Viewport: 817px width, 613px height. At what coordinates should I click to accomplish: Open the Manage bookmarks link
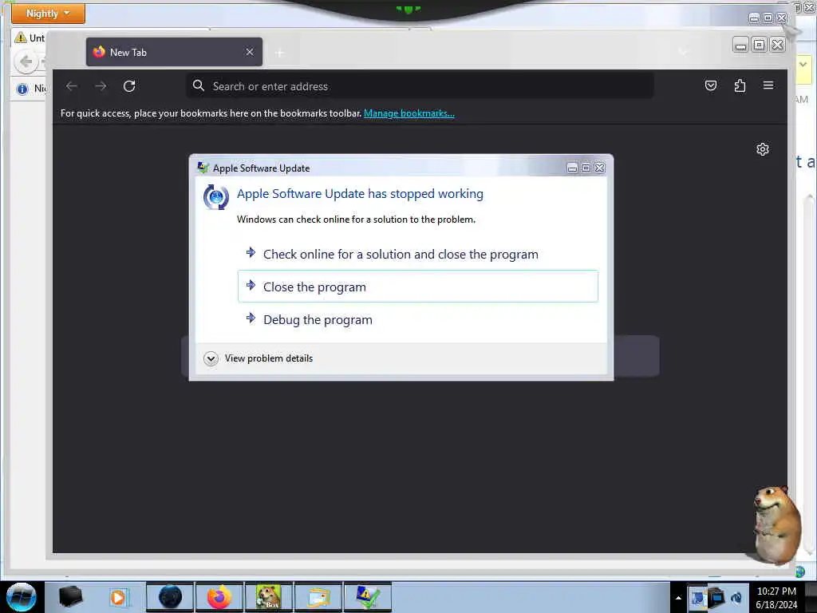(x=409, y=113)
